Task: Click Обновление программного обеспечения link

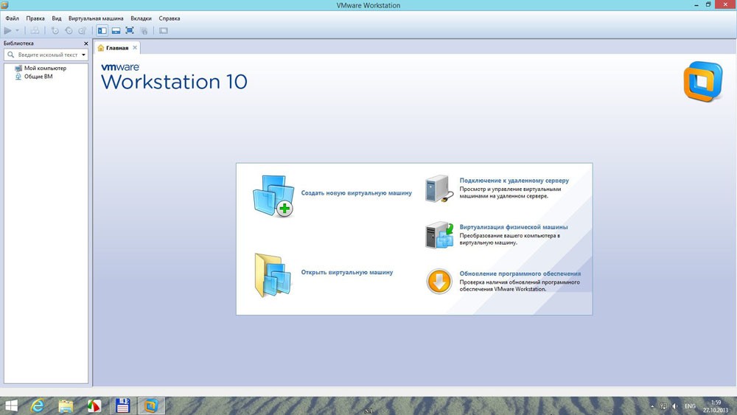Action: (520, 273)
